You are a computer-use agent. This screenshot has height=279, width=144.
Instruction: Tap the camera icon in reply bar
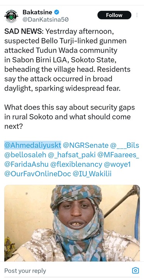(136, 270)
